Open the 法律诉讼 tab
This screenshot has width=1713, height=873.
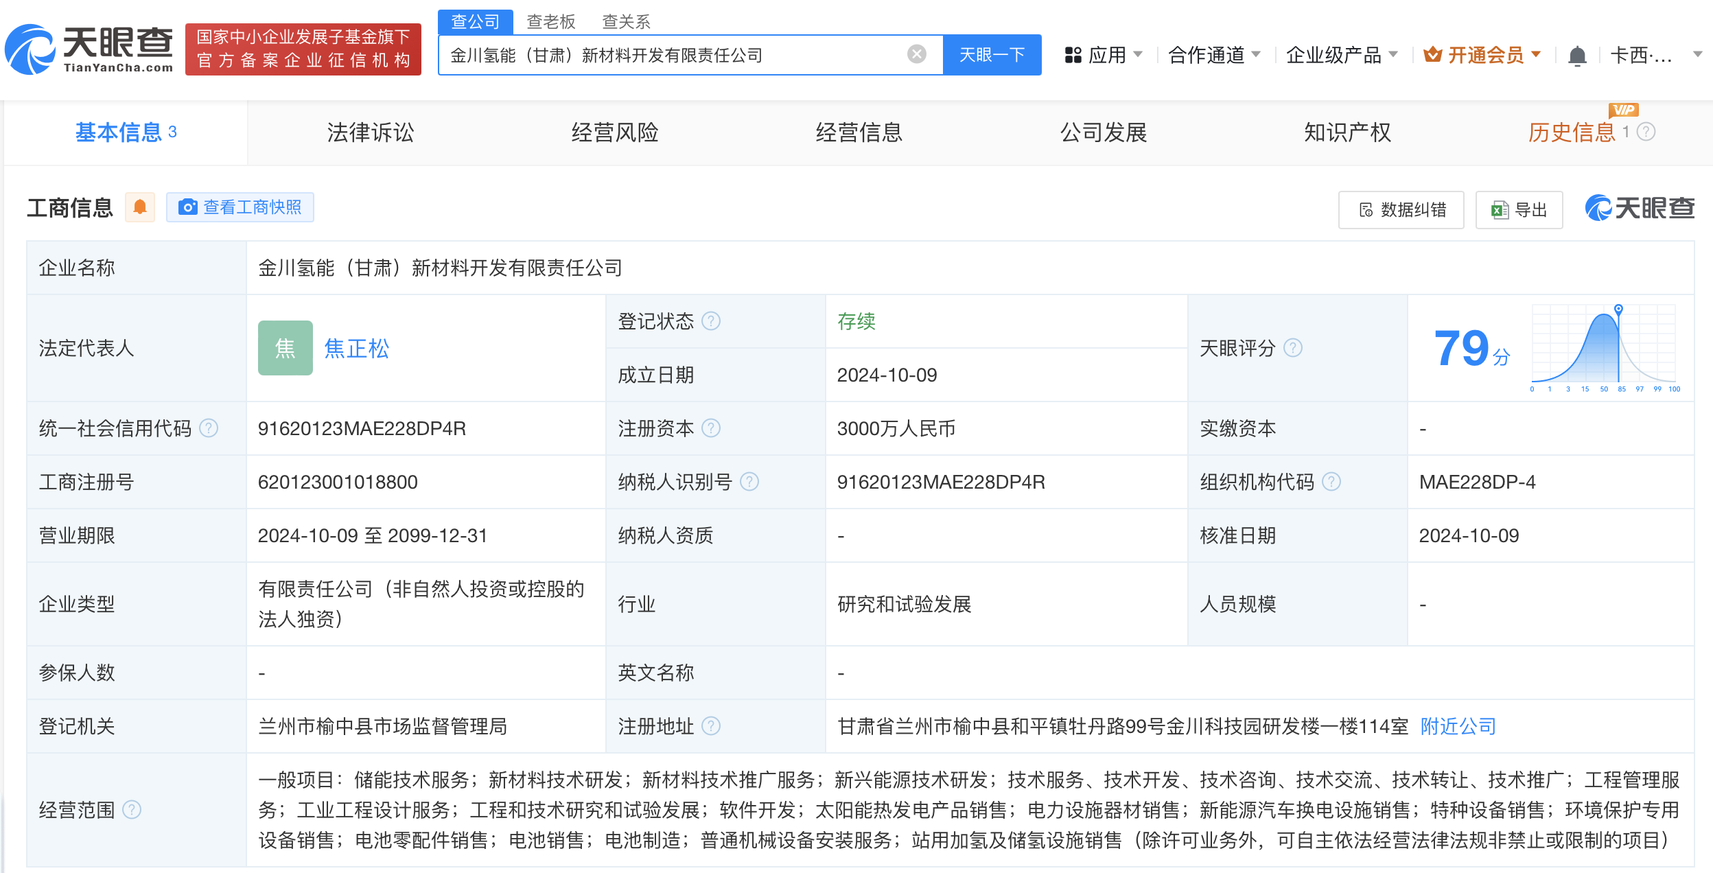(371, 132)
